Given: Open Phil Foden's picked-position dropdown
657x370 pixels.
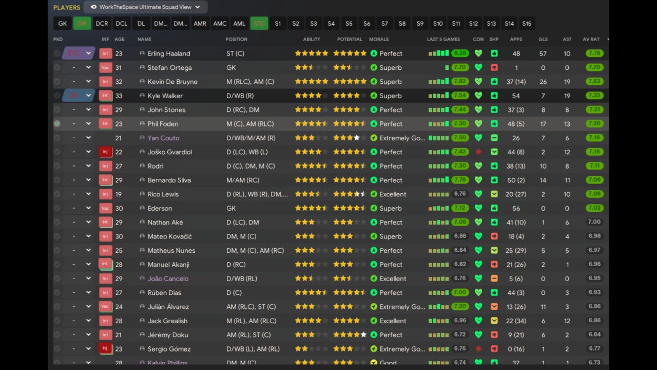Looking at the screenshot, I should tap(79, 124).
